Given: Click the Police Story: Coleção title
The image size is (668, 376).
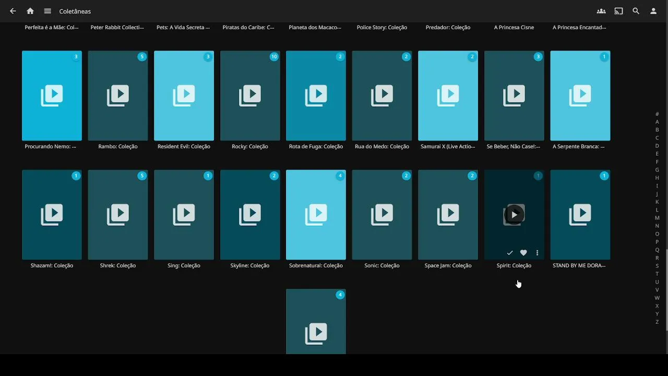Looking at the screenshot, I should 382,27.
